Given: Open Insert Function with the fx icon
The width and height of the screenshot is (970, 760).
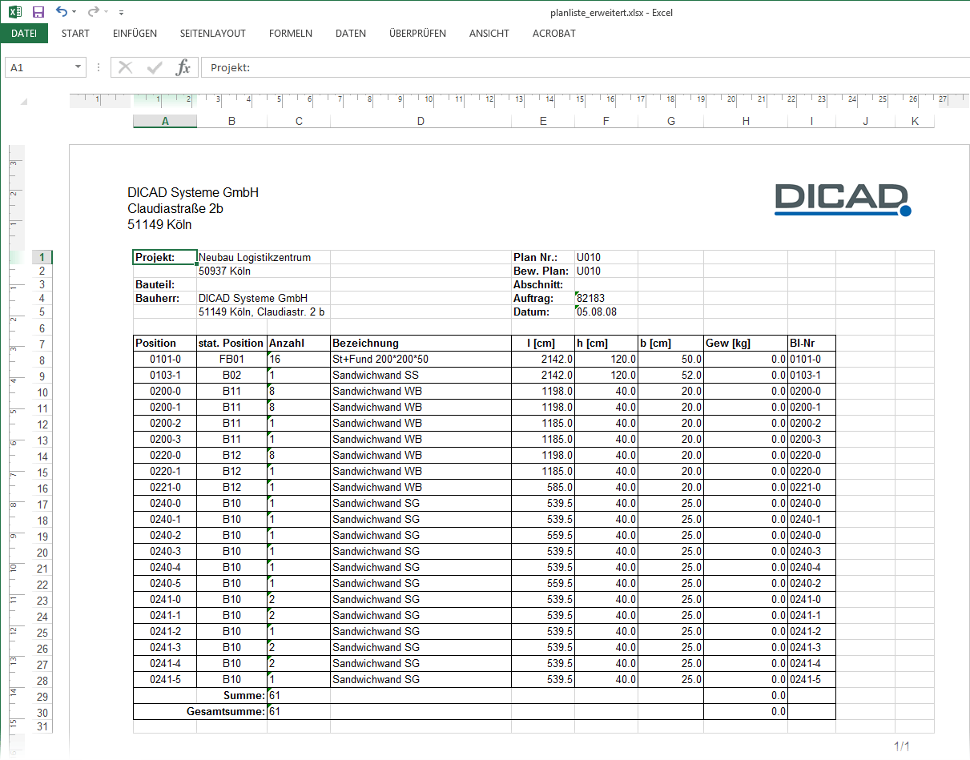Looking at the screenshot, I should point(183,68).
